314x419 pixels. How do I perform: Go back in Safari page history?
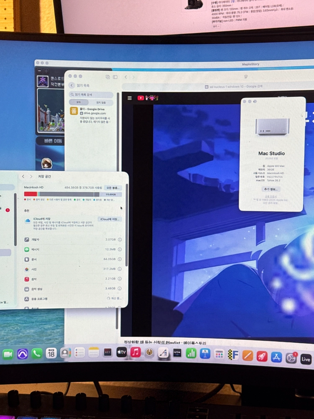click(x=126, y=77)
